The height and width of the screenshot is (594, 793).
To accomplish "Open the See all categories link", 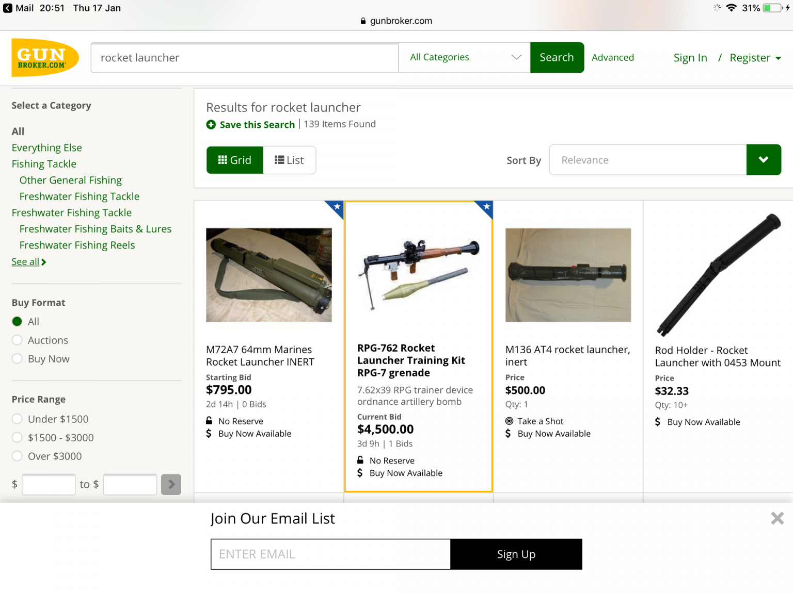I will (x=26, y=262).
